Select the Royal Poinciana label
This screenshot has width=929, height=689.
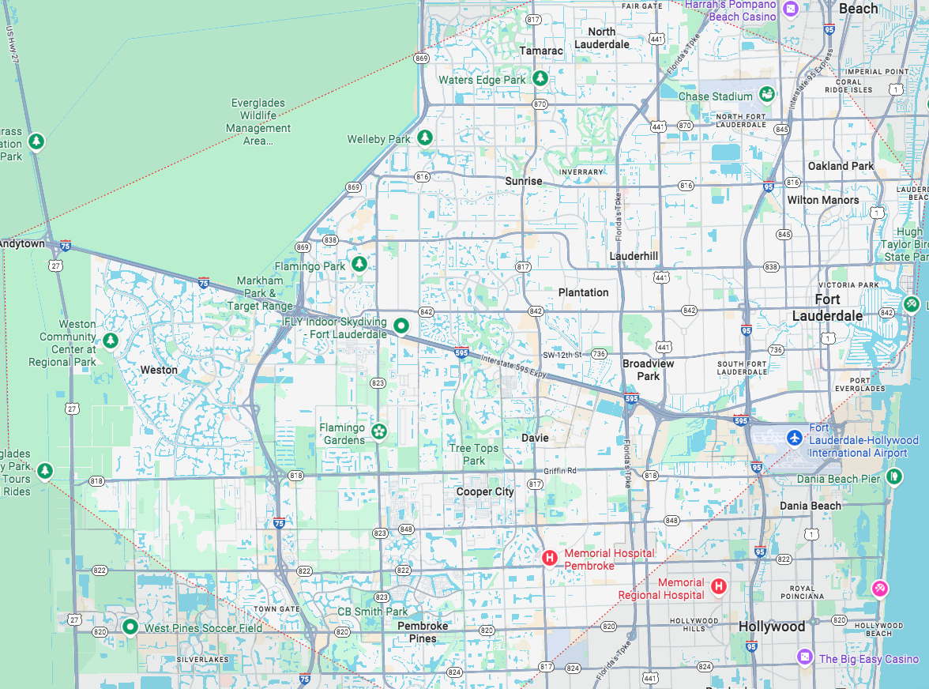coord(803,593)
